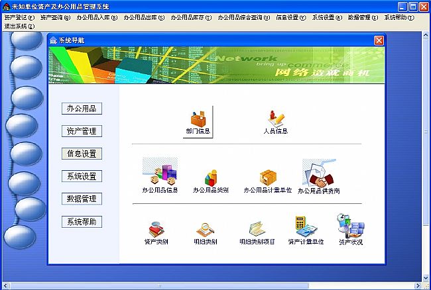
Task: Open the 资产类别 icon
Action: [156, 233]
